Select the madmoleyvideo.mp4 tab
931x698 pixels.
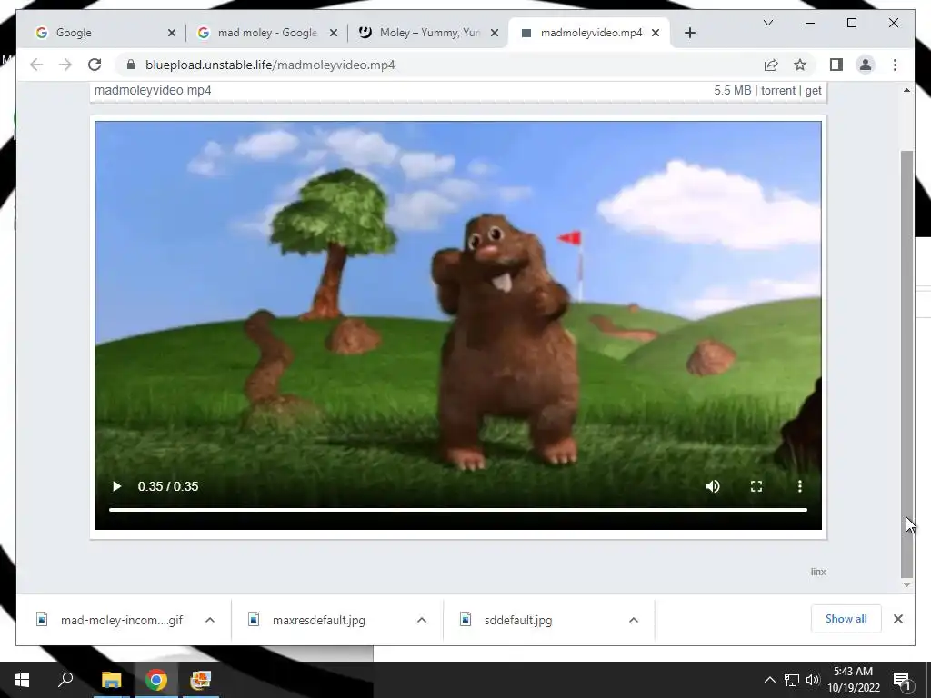pyautogui.click(x=589, y=33)
